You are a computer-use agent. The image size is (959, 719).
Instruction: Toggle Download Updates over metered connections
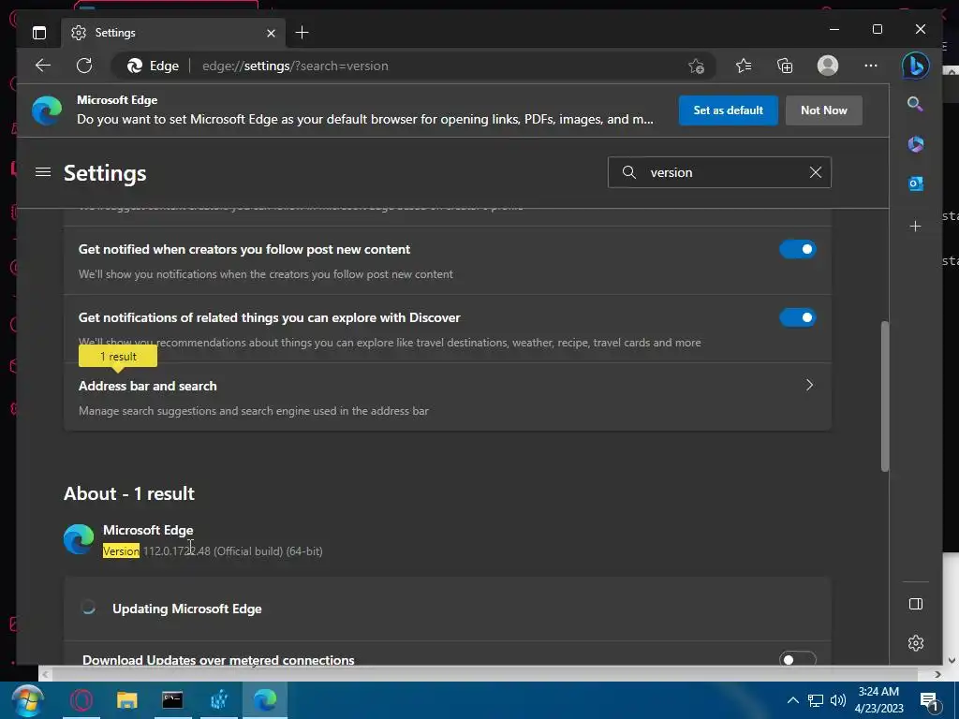pos(798,659)
